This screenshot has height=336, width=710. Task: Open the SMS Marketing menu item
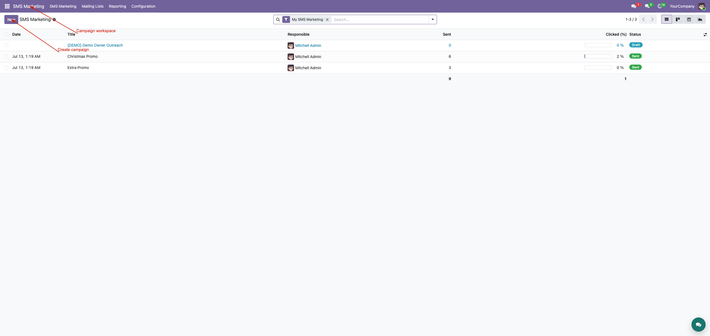pyautogui.click(x=63, y=6)
